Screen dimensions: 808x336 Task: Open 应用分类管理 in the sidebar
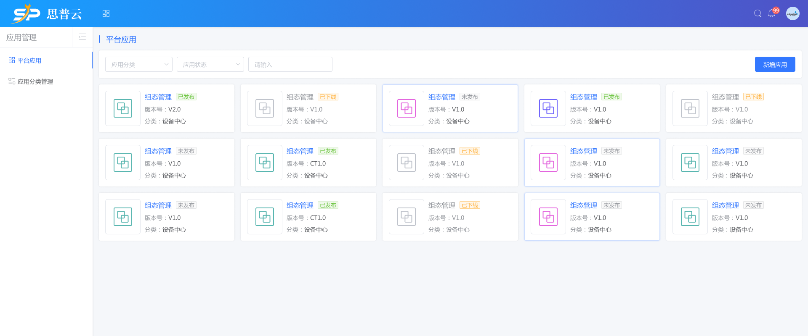tap(35, 81)
